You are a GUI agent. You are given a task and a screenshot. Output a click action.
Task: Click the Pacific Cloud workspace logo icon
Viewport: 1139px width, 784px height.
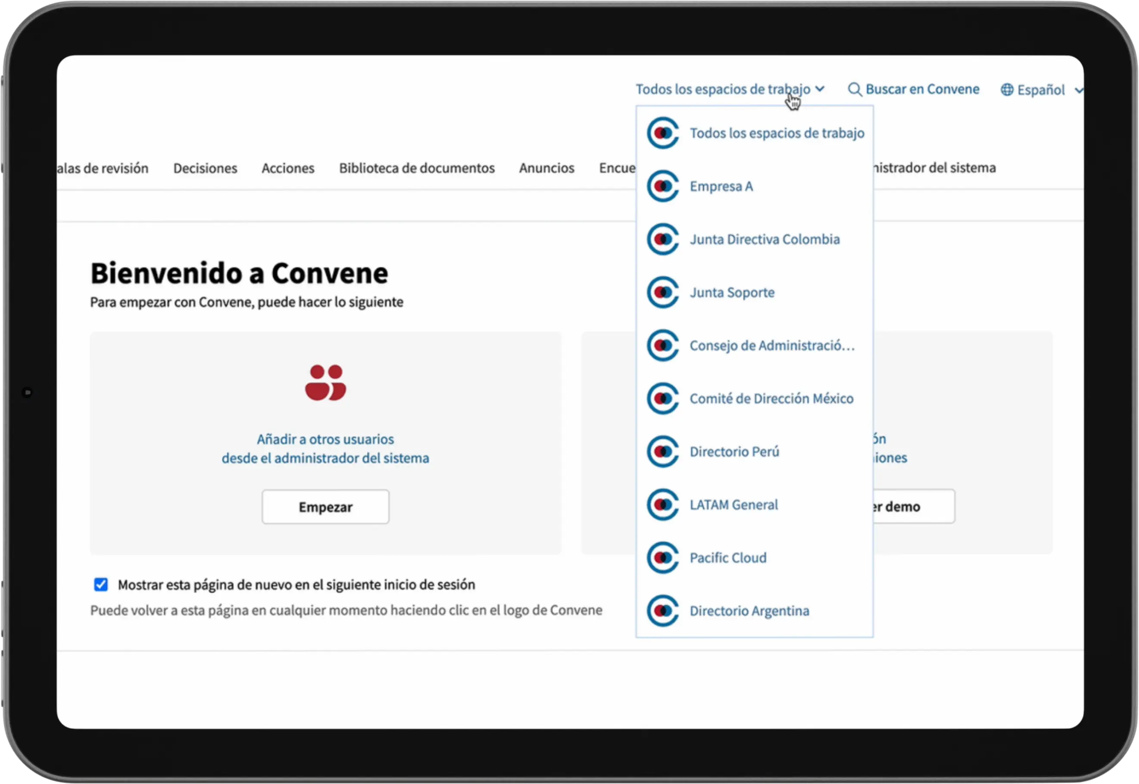point(662,557)
